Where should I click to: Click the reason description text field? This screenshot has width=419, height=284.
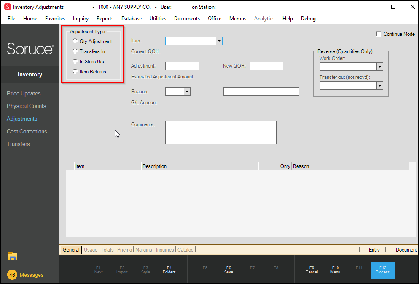[261, 92]
